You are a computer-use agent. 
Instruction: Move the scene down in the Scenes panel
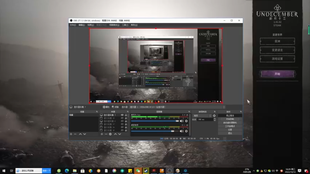pos(84,134)
